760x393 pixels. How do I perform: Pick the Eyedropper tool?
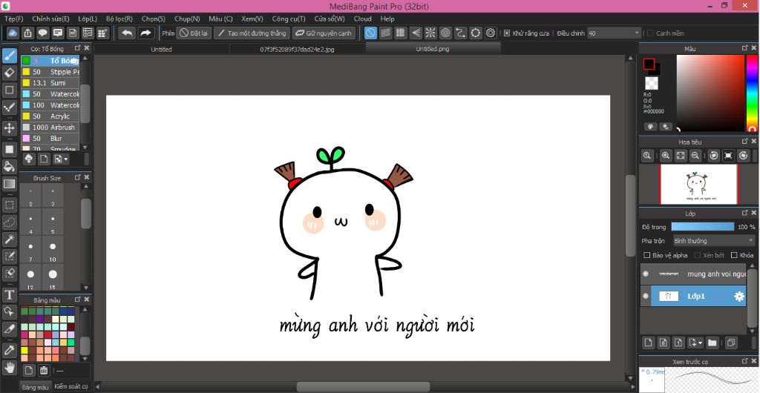9,351
